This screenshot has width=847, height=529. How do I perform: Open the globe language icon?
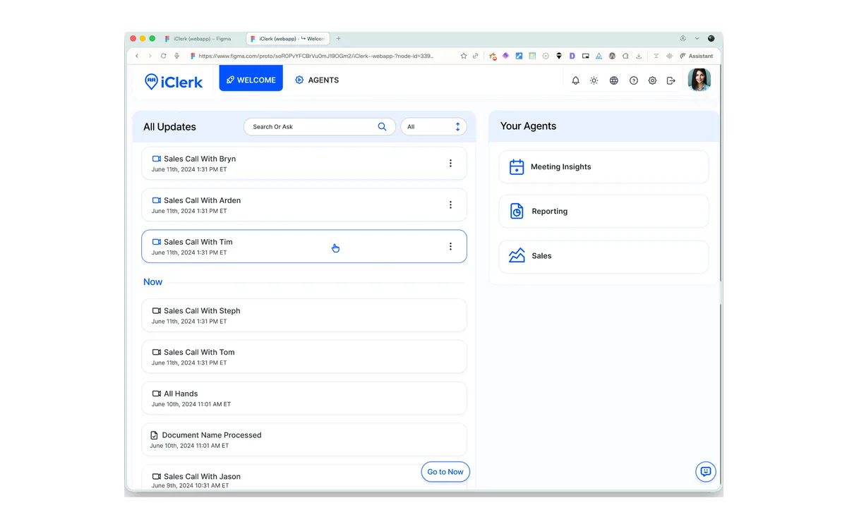[614, 80]
